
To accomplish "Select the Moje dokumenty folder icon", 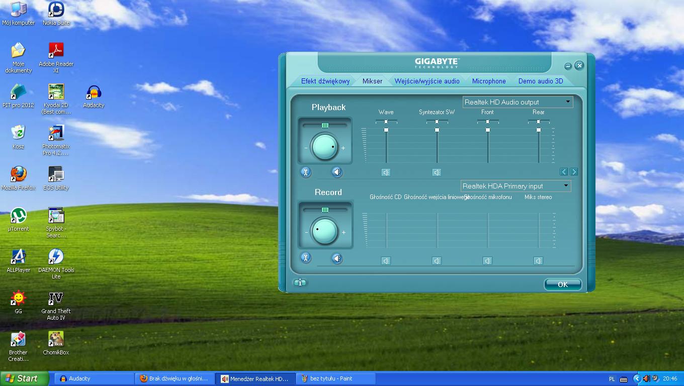I will pos(19,58).
